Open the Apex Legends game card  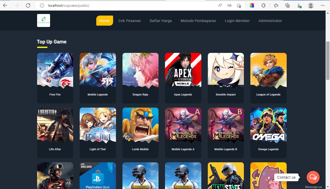pos(183,78)
